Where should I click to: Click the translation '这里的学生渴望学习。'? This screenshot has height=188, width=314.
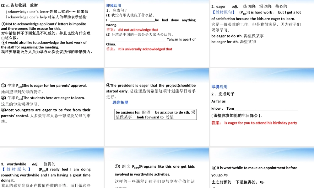20,104
